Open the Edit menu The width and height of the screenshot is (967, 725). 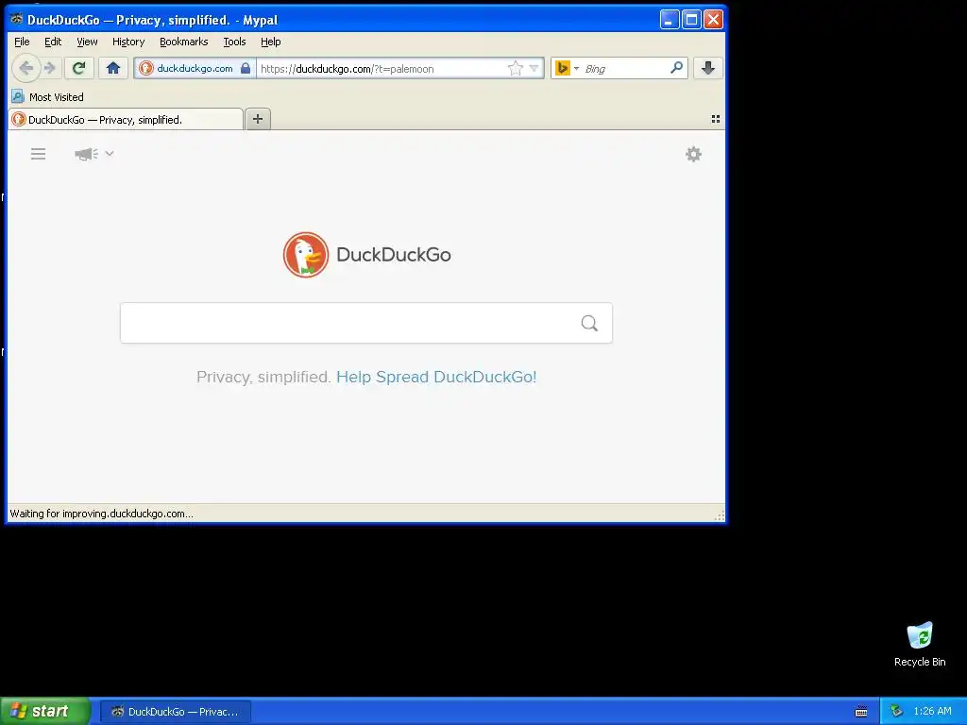(x=53, y=42)
